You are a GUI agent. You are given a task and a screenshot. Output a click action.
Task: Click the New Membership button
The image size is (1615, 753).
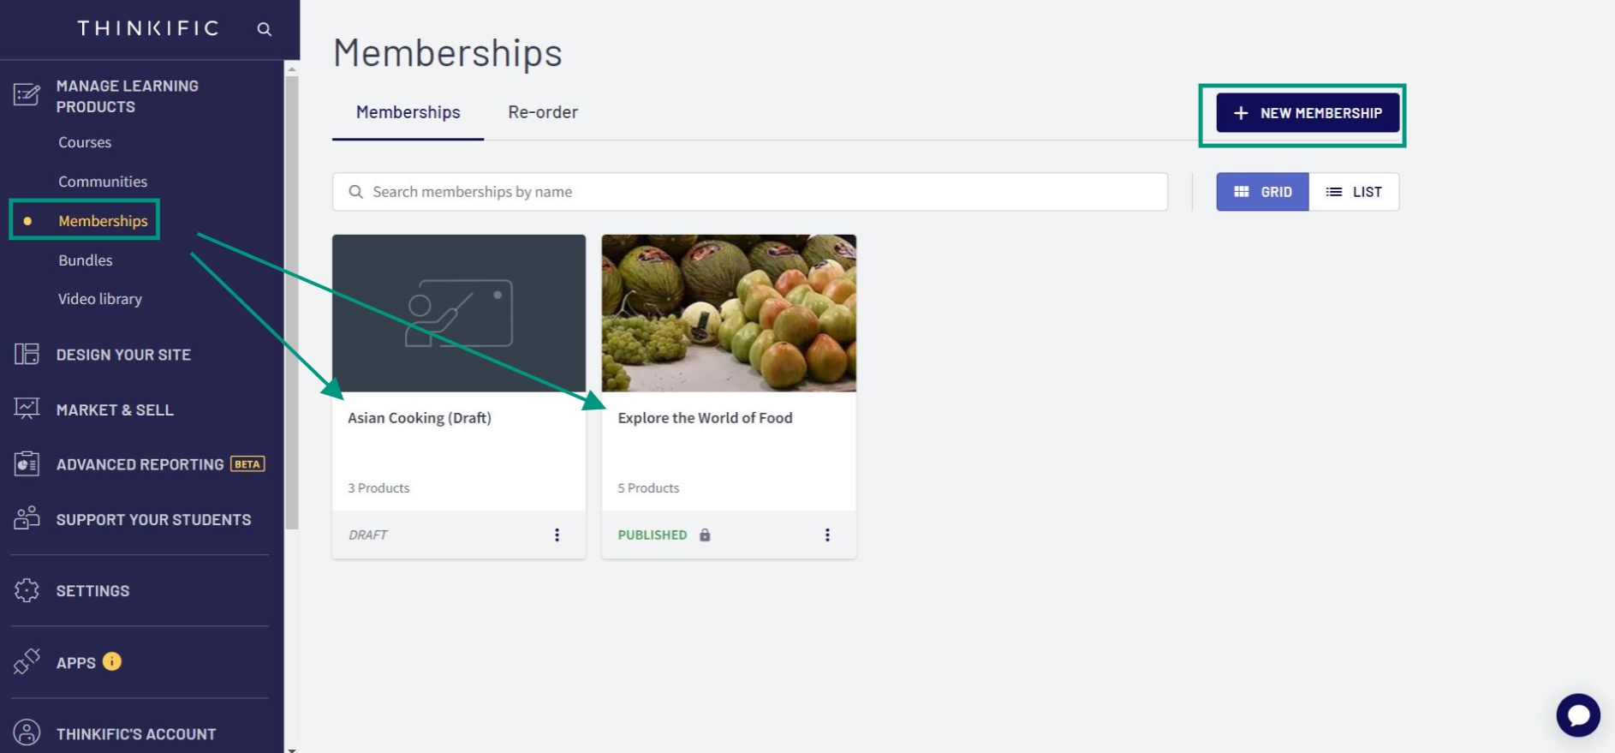[1308, 113]
